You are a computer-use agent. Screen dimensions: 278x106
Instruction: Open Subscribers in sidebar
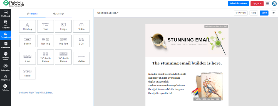tap(6, 45)
